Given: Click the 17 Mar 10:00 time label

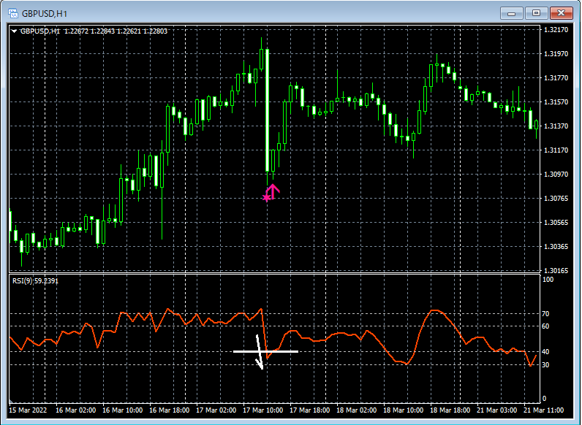Looking at the screenshot, I should (x=262, y=410).
